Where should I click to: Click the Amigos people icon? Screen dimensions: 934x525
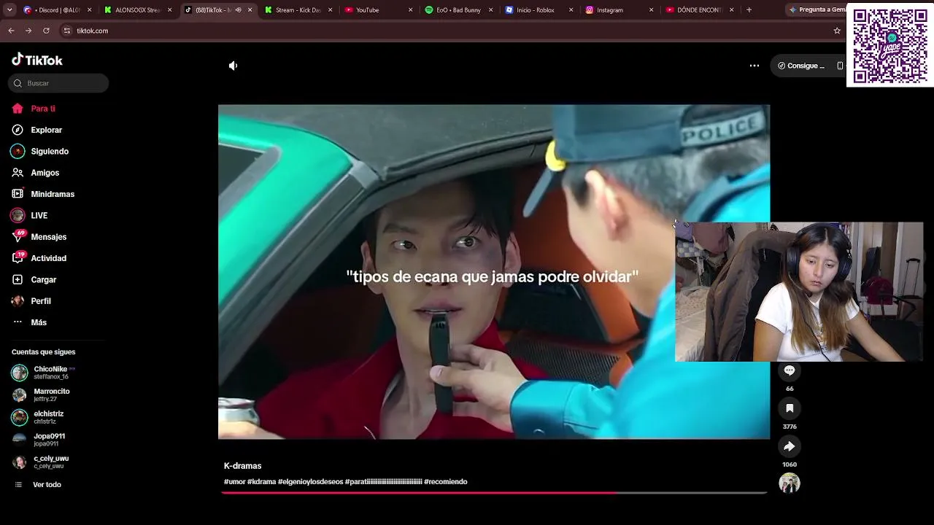pyautogui.click(x=18, y=173)
